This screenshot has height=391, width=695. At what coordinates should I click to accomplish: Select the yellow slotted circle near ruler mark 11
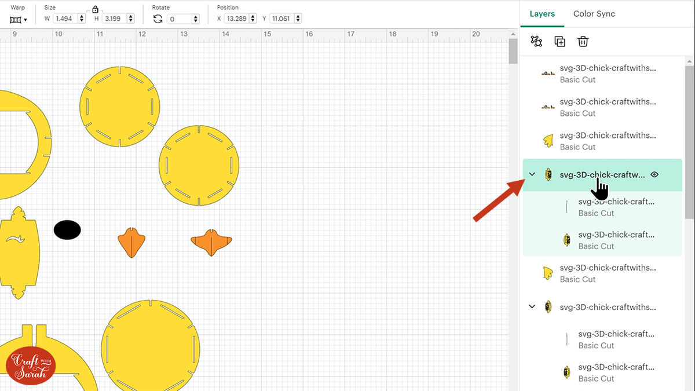pos(119,107)
